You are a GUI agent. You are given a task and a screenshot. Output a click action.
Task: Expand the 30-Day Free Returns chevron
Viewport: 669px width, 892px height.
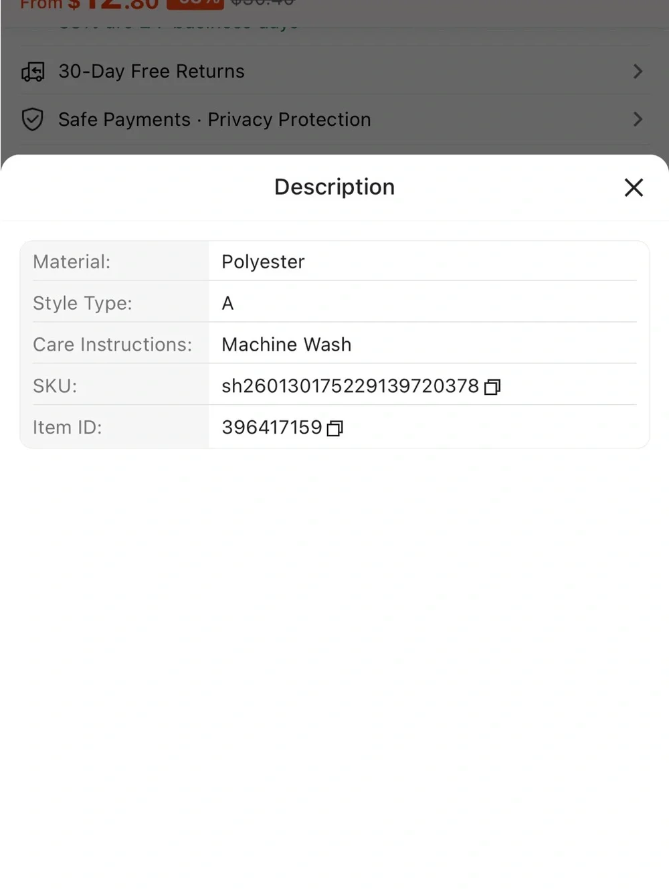pos(638,72)
